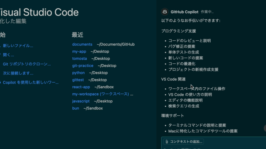Open the recent documents folder
This screenshot has width=266, height=149.
click(82, 44)
